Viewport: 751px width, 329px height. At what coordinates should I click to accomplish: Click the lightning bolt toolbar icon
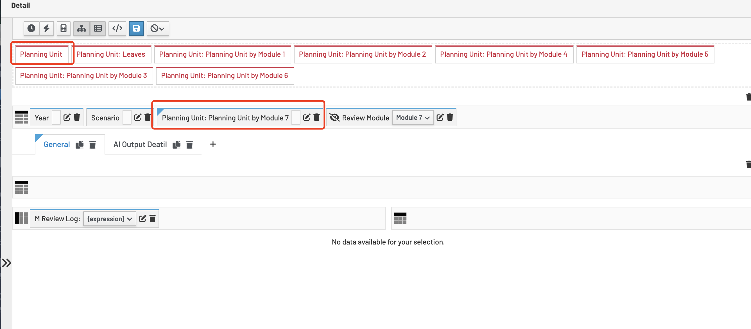[x=47, y=28]
